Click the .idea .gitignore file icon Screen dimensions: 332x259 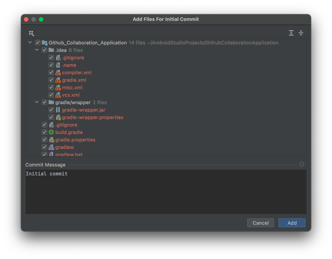[x=58, y=58]
